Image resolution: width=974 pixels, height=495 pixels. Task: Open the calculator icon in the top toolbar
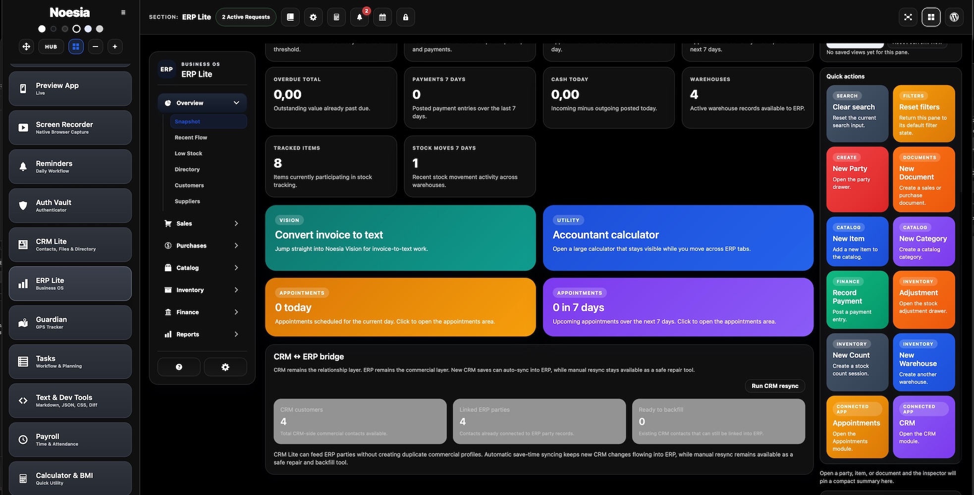click(336, 17)
